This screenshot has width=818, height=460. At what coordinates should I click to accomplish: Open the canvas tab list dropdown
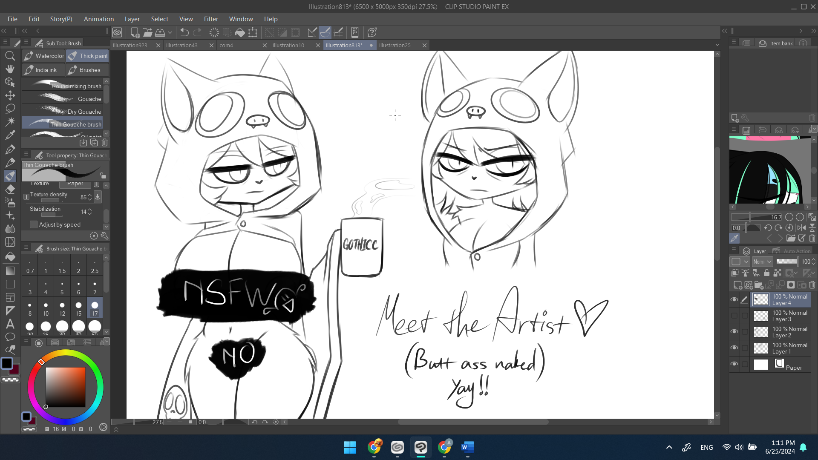pyautogui.click(x=717, y=45)
